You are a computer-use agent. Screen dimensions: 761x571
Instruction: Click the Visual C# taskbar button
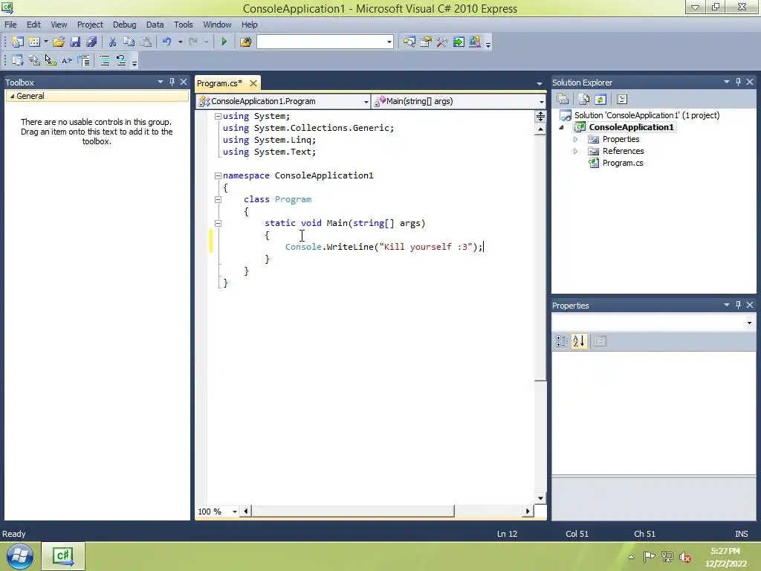pos(63,556)
